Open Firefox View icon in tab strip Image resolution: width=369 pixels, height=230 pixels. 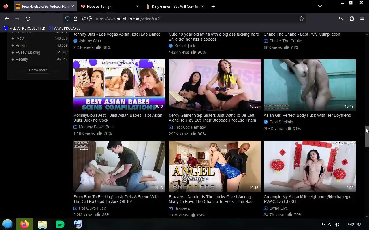6,6
